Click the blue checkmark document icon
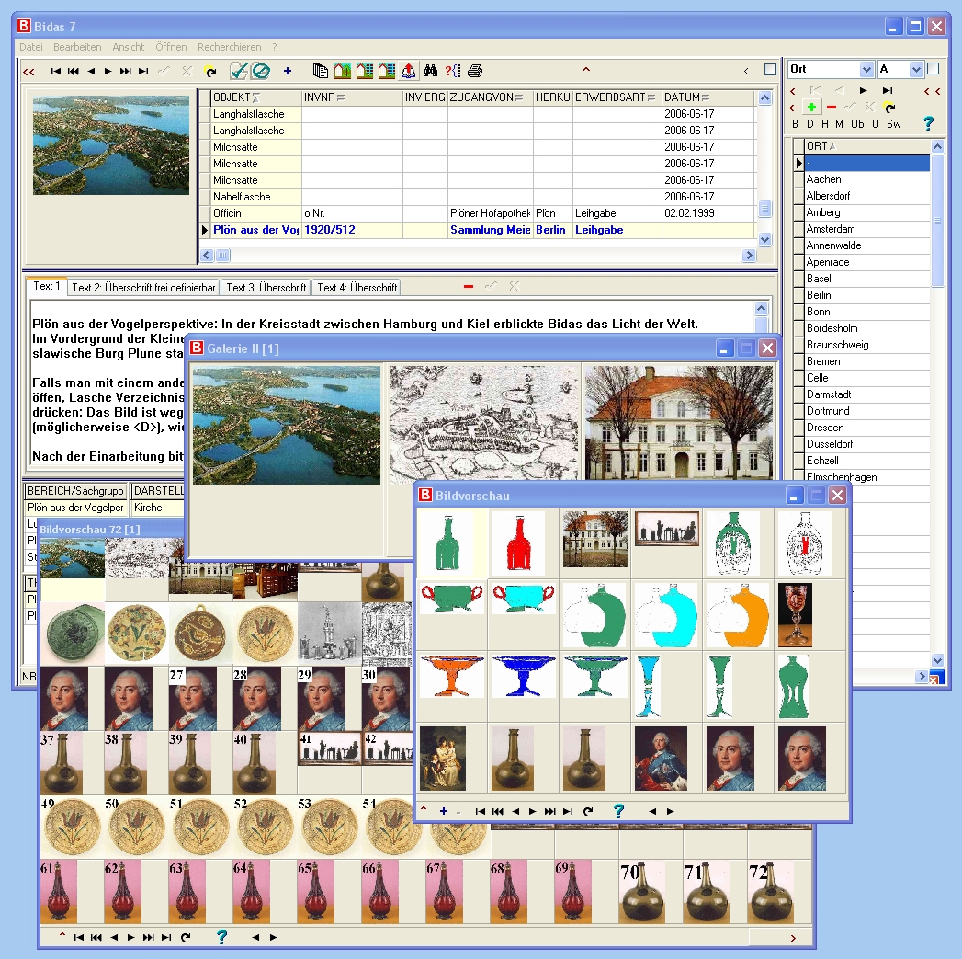Screen dimensions: 962x959 pos(239,71)
